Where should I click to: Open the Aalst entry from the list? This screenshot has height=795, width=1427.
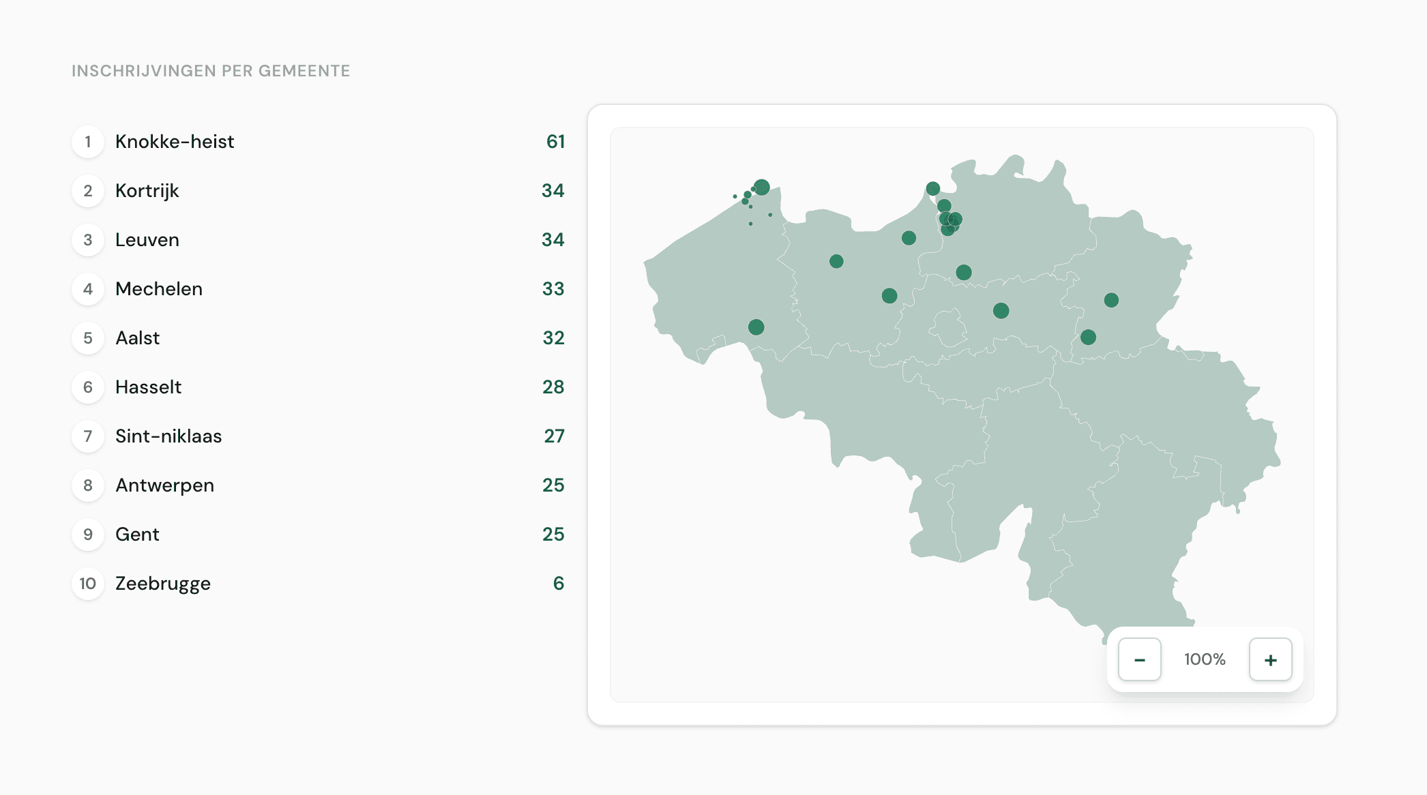(x=138, y=337)
